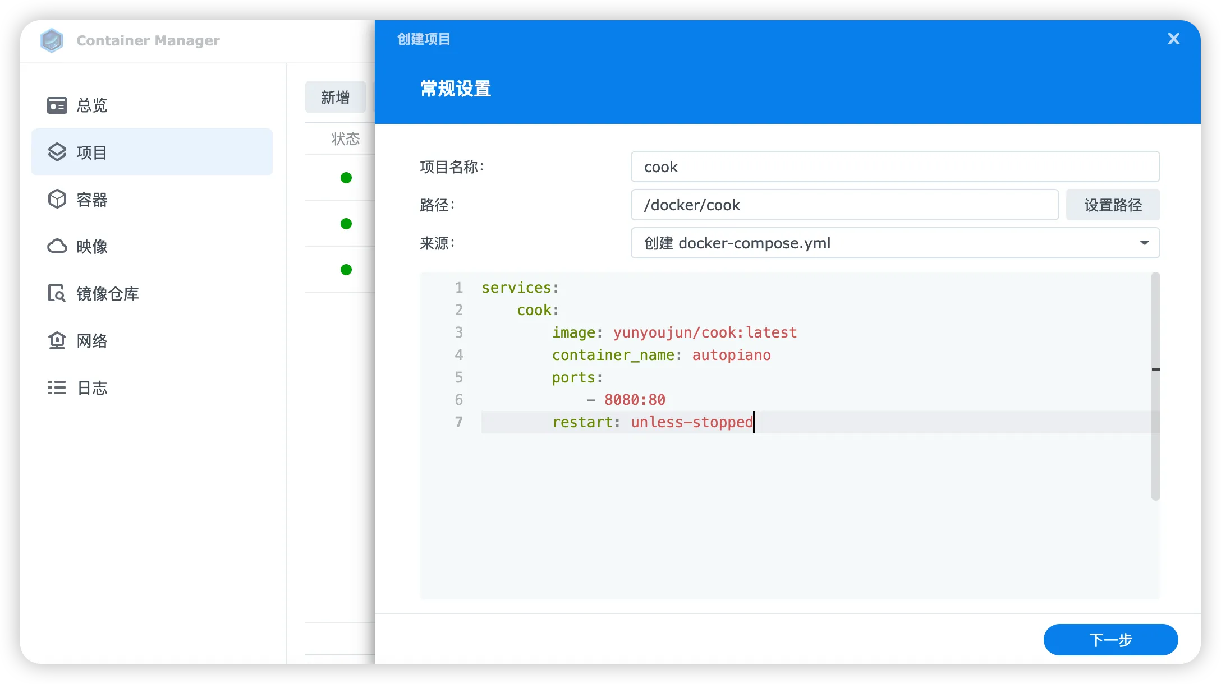Select first project green status dot
This screenshot has height=684, width=1221.
(x=346, y=178)
